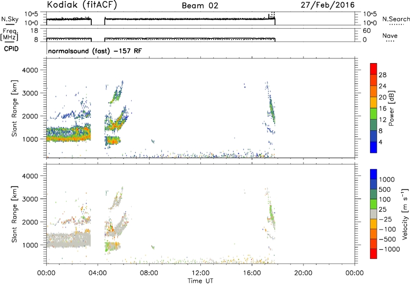Click the '-1000' label on Velocity color bar
This screenshot has height=284, width=410.
[389, 249]
